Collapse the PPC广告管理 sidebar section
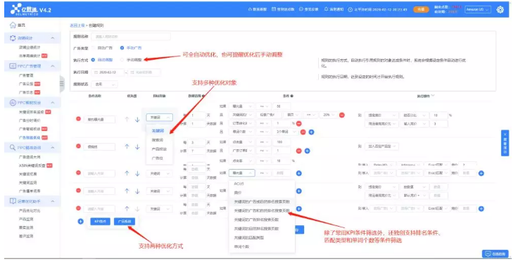Viewport: 518px width, 264px height. tap(53, 66)
